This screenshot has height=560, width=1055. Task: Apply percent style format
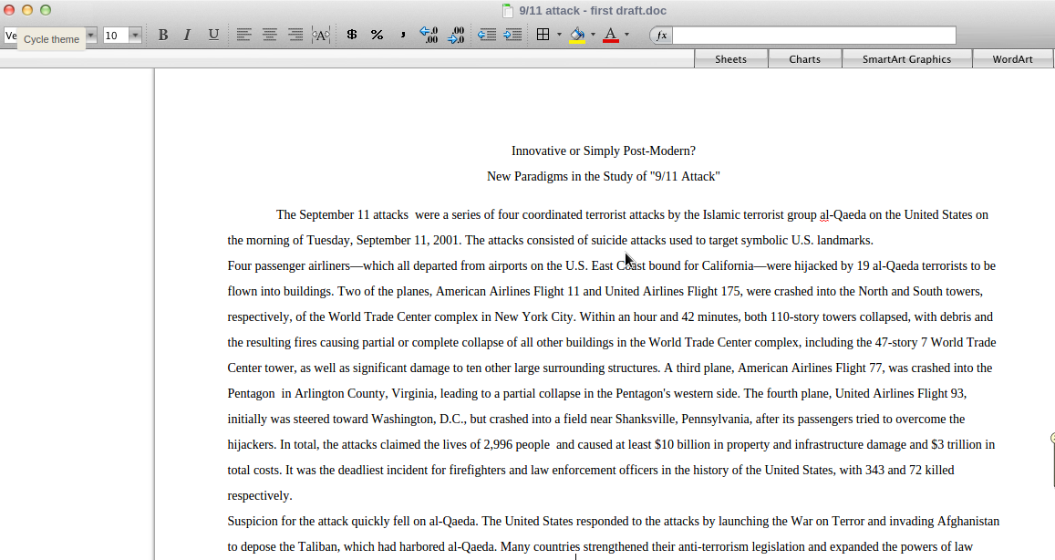(377, 35)
